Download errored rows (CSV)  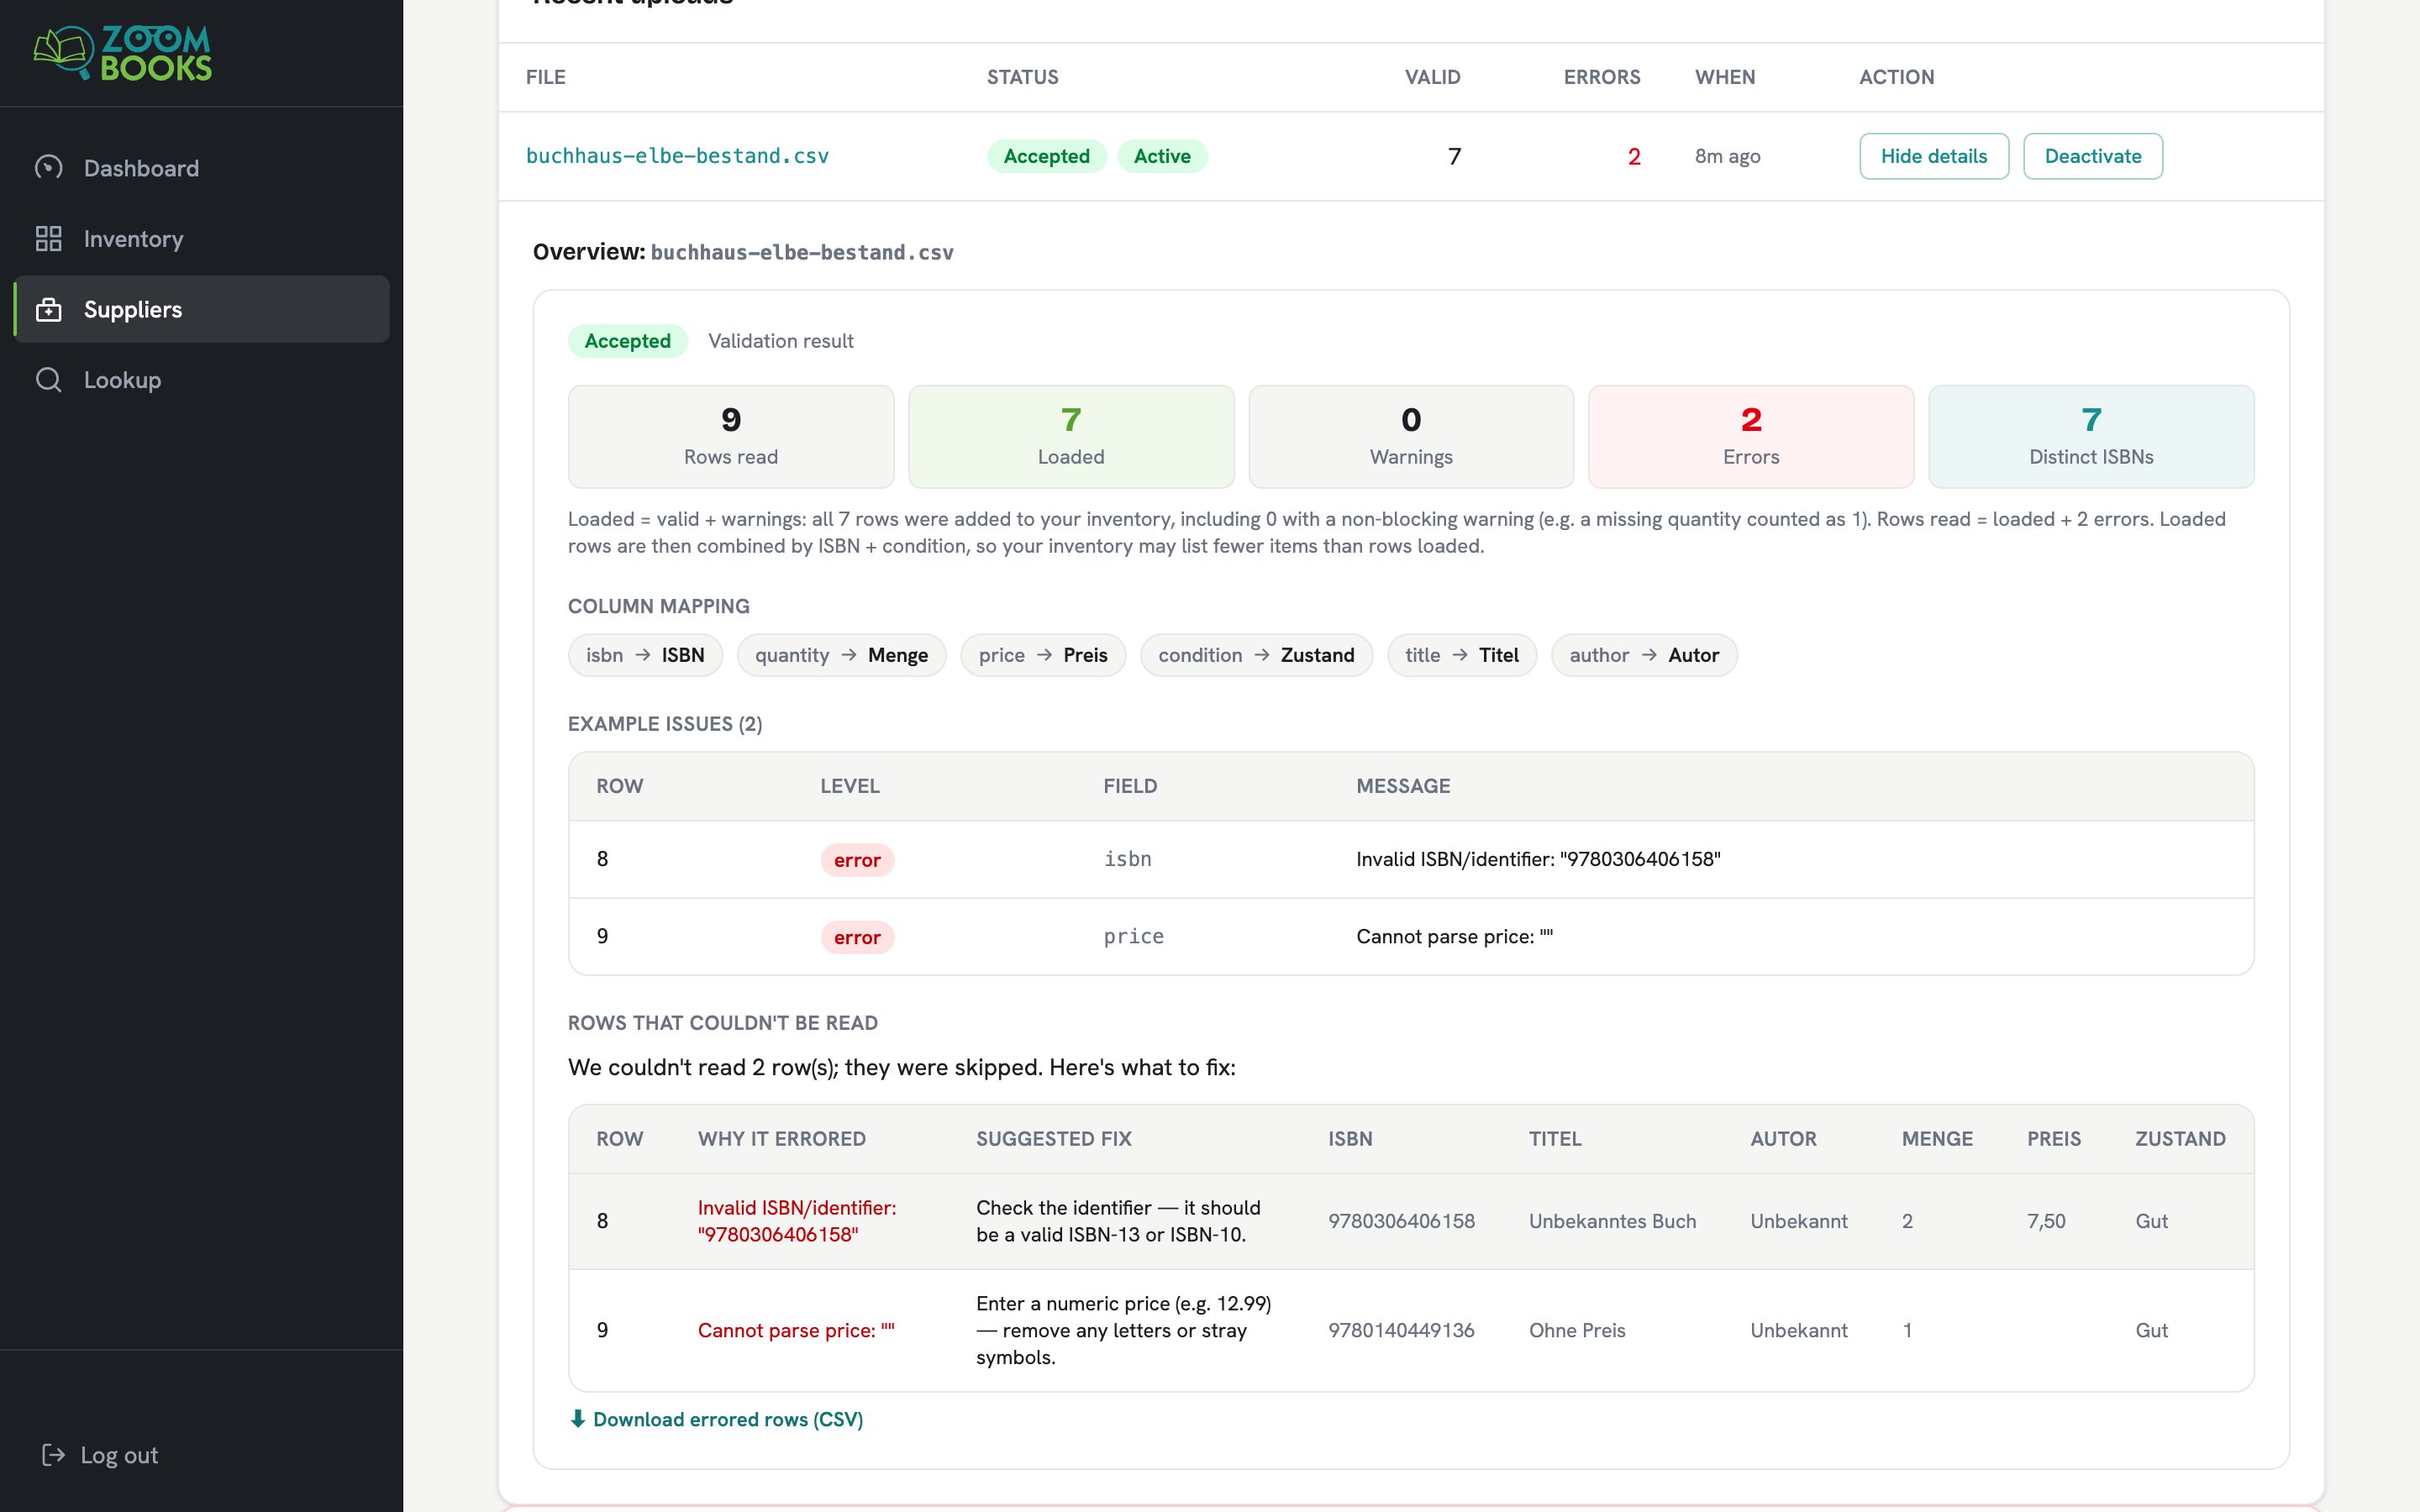(x=716, y=1419)
